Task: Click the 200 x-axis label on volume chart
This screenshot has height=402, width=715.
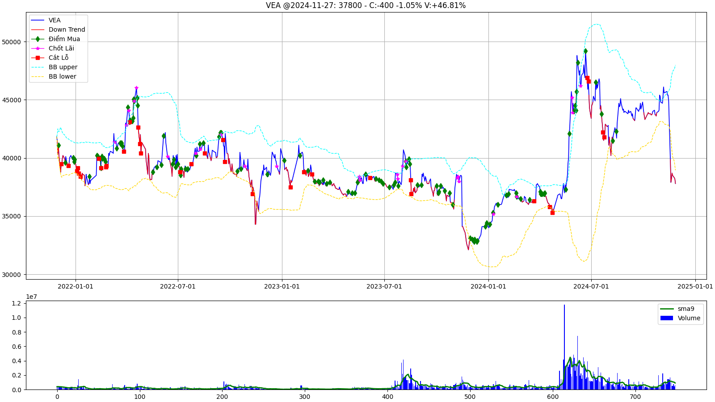Action: point(222,397)
